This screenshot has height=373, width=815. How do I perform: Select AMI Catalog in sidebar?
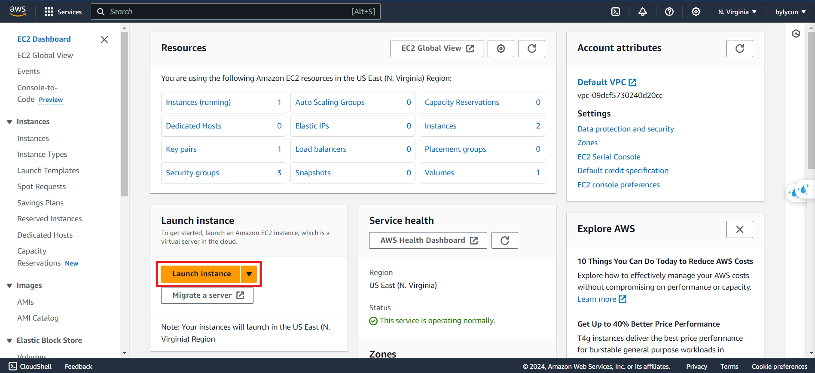coord(38,318)
